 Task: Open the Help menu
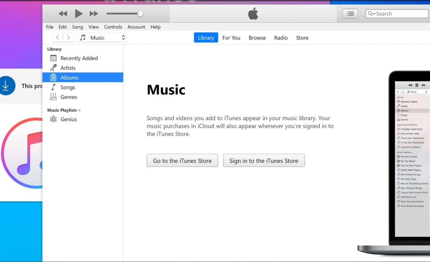point(155,27)
